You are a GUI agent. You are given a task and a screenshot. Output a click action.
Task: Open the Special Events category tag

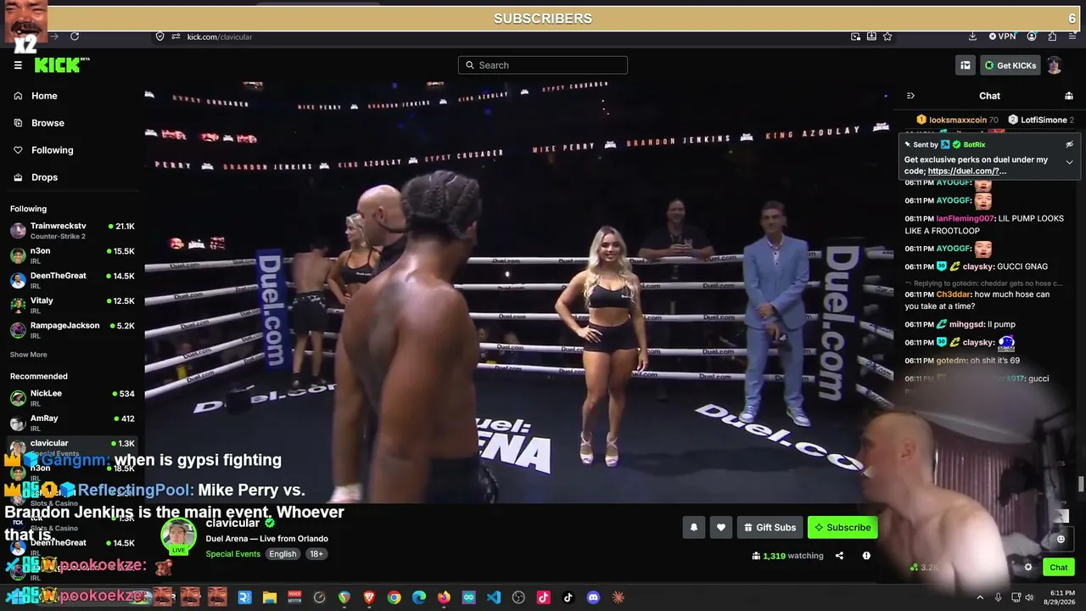(233, 554)
